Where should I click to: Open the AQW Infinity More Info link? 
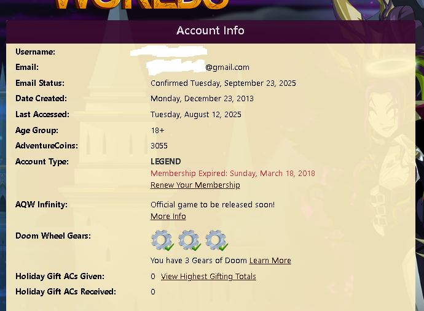pyautogui.click(x=168, y=217)
